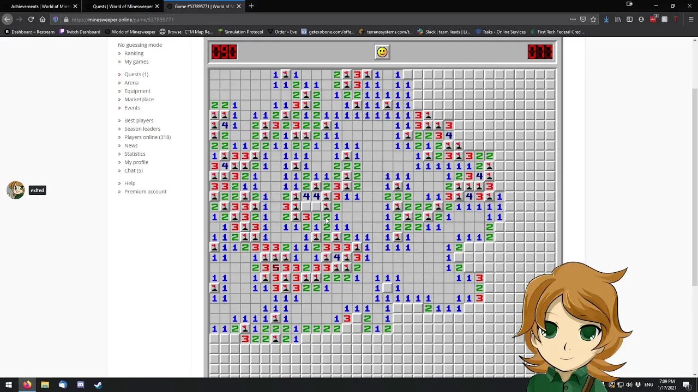The height and width of the screenshot is (392, 698).
Task: Open Help page
Action: [x=130, y=183]
